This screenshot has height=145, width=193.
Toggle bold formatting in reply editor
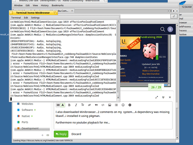69,105
